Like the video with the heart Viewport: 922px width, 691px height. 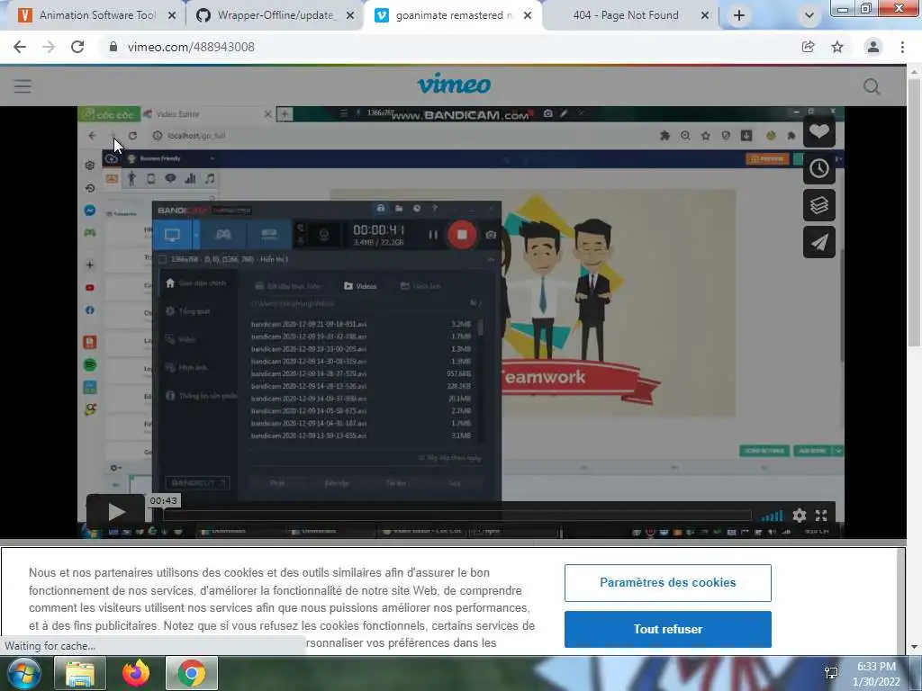pos(819,131)
